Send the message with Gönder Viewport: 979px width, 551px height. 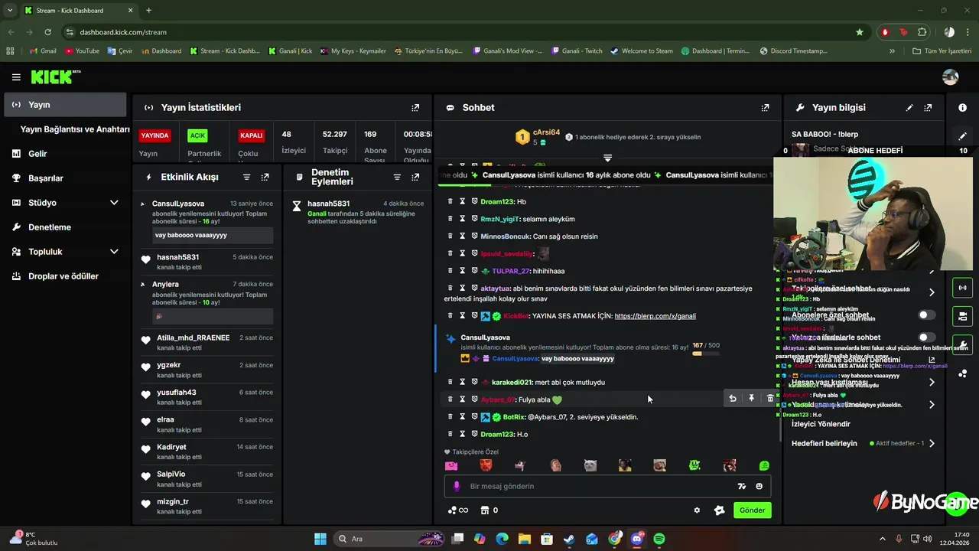pos(752,510)
